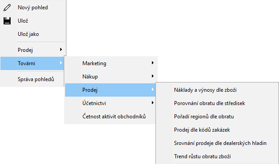The width and height of the screenshot is (279, 164).
Task: Expand the top-level Prodej submenu arrow
Action: [61, 50]
